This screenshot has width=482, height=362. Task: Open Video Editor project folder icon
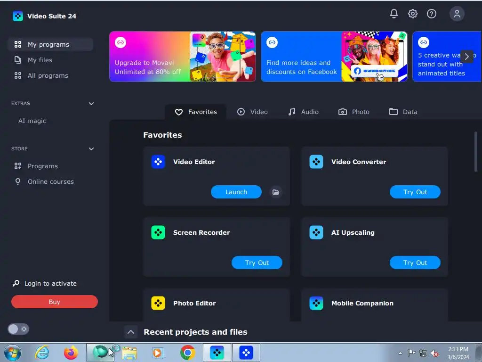[276, 192]
